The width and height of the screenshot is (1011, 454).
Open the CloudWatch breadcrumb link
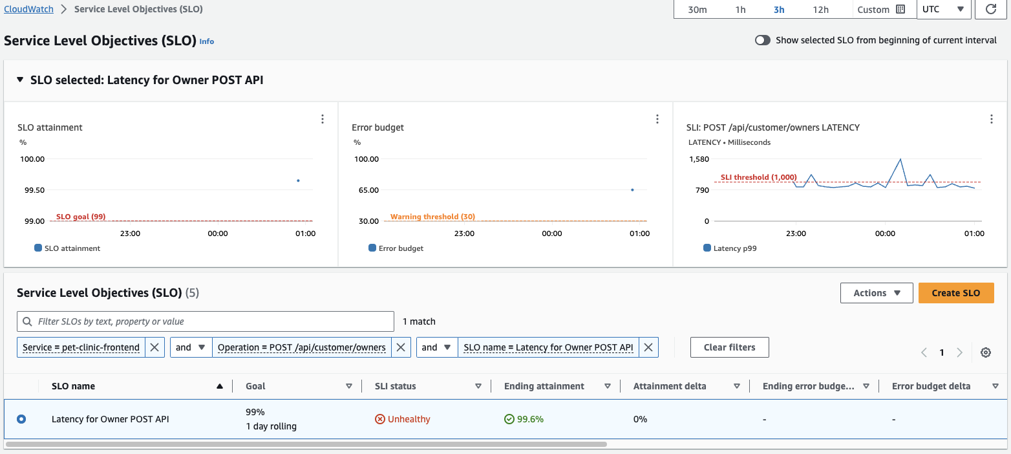coord(28,9)
